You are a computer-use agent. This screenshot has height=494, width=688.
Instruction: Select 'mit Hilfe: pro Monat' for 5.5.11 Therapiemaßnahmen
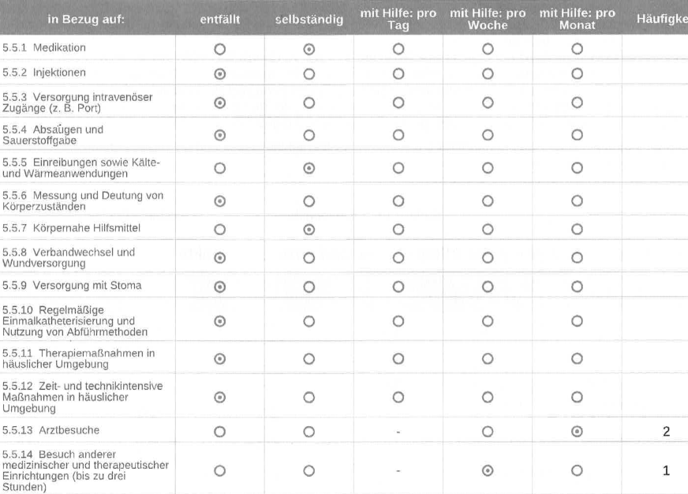coord(577,358)
